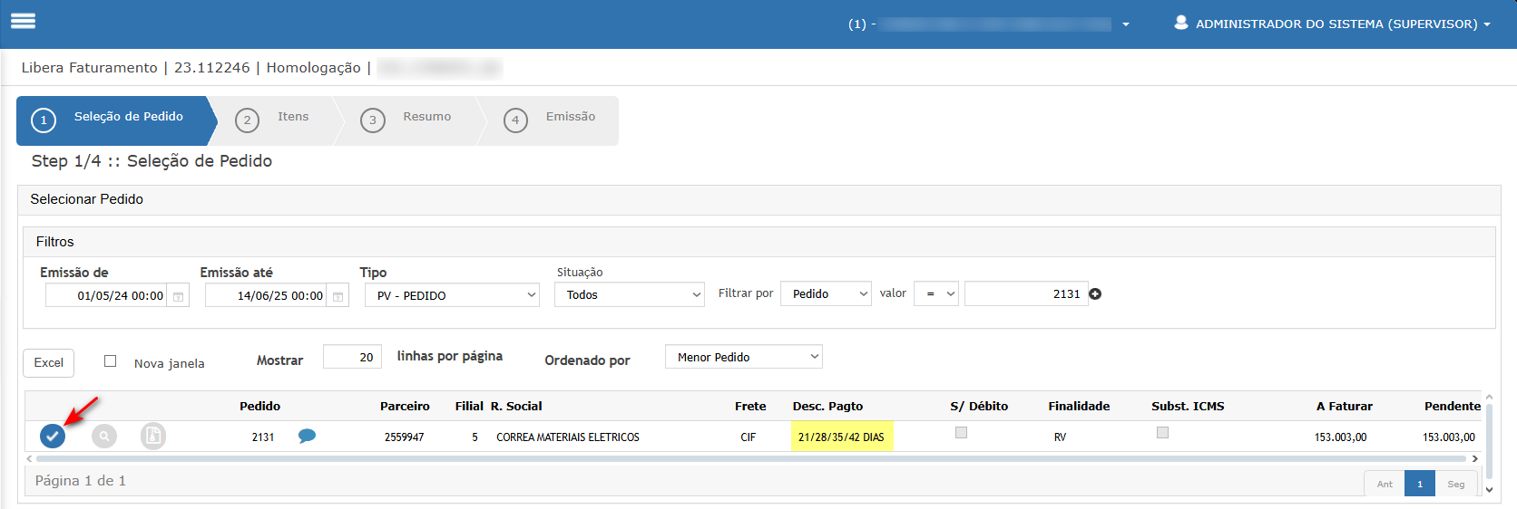This screenshot has width=1517, height=509.
Task: Go to Itens step
Action: tap(278, 120)
